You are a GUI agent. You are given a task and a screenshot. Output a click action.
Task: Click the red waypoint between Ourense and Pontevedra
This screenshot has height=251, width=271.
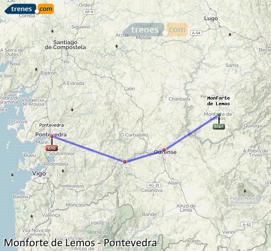(125, 162)
